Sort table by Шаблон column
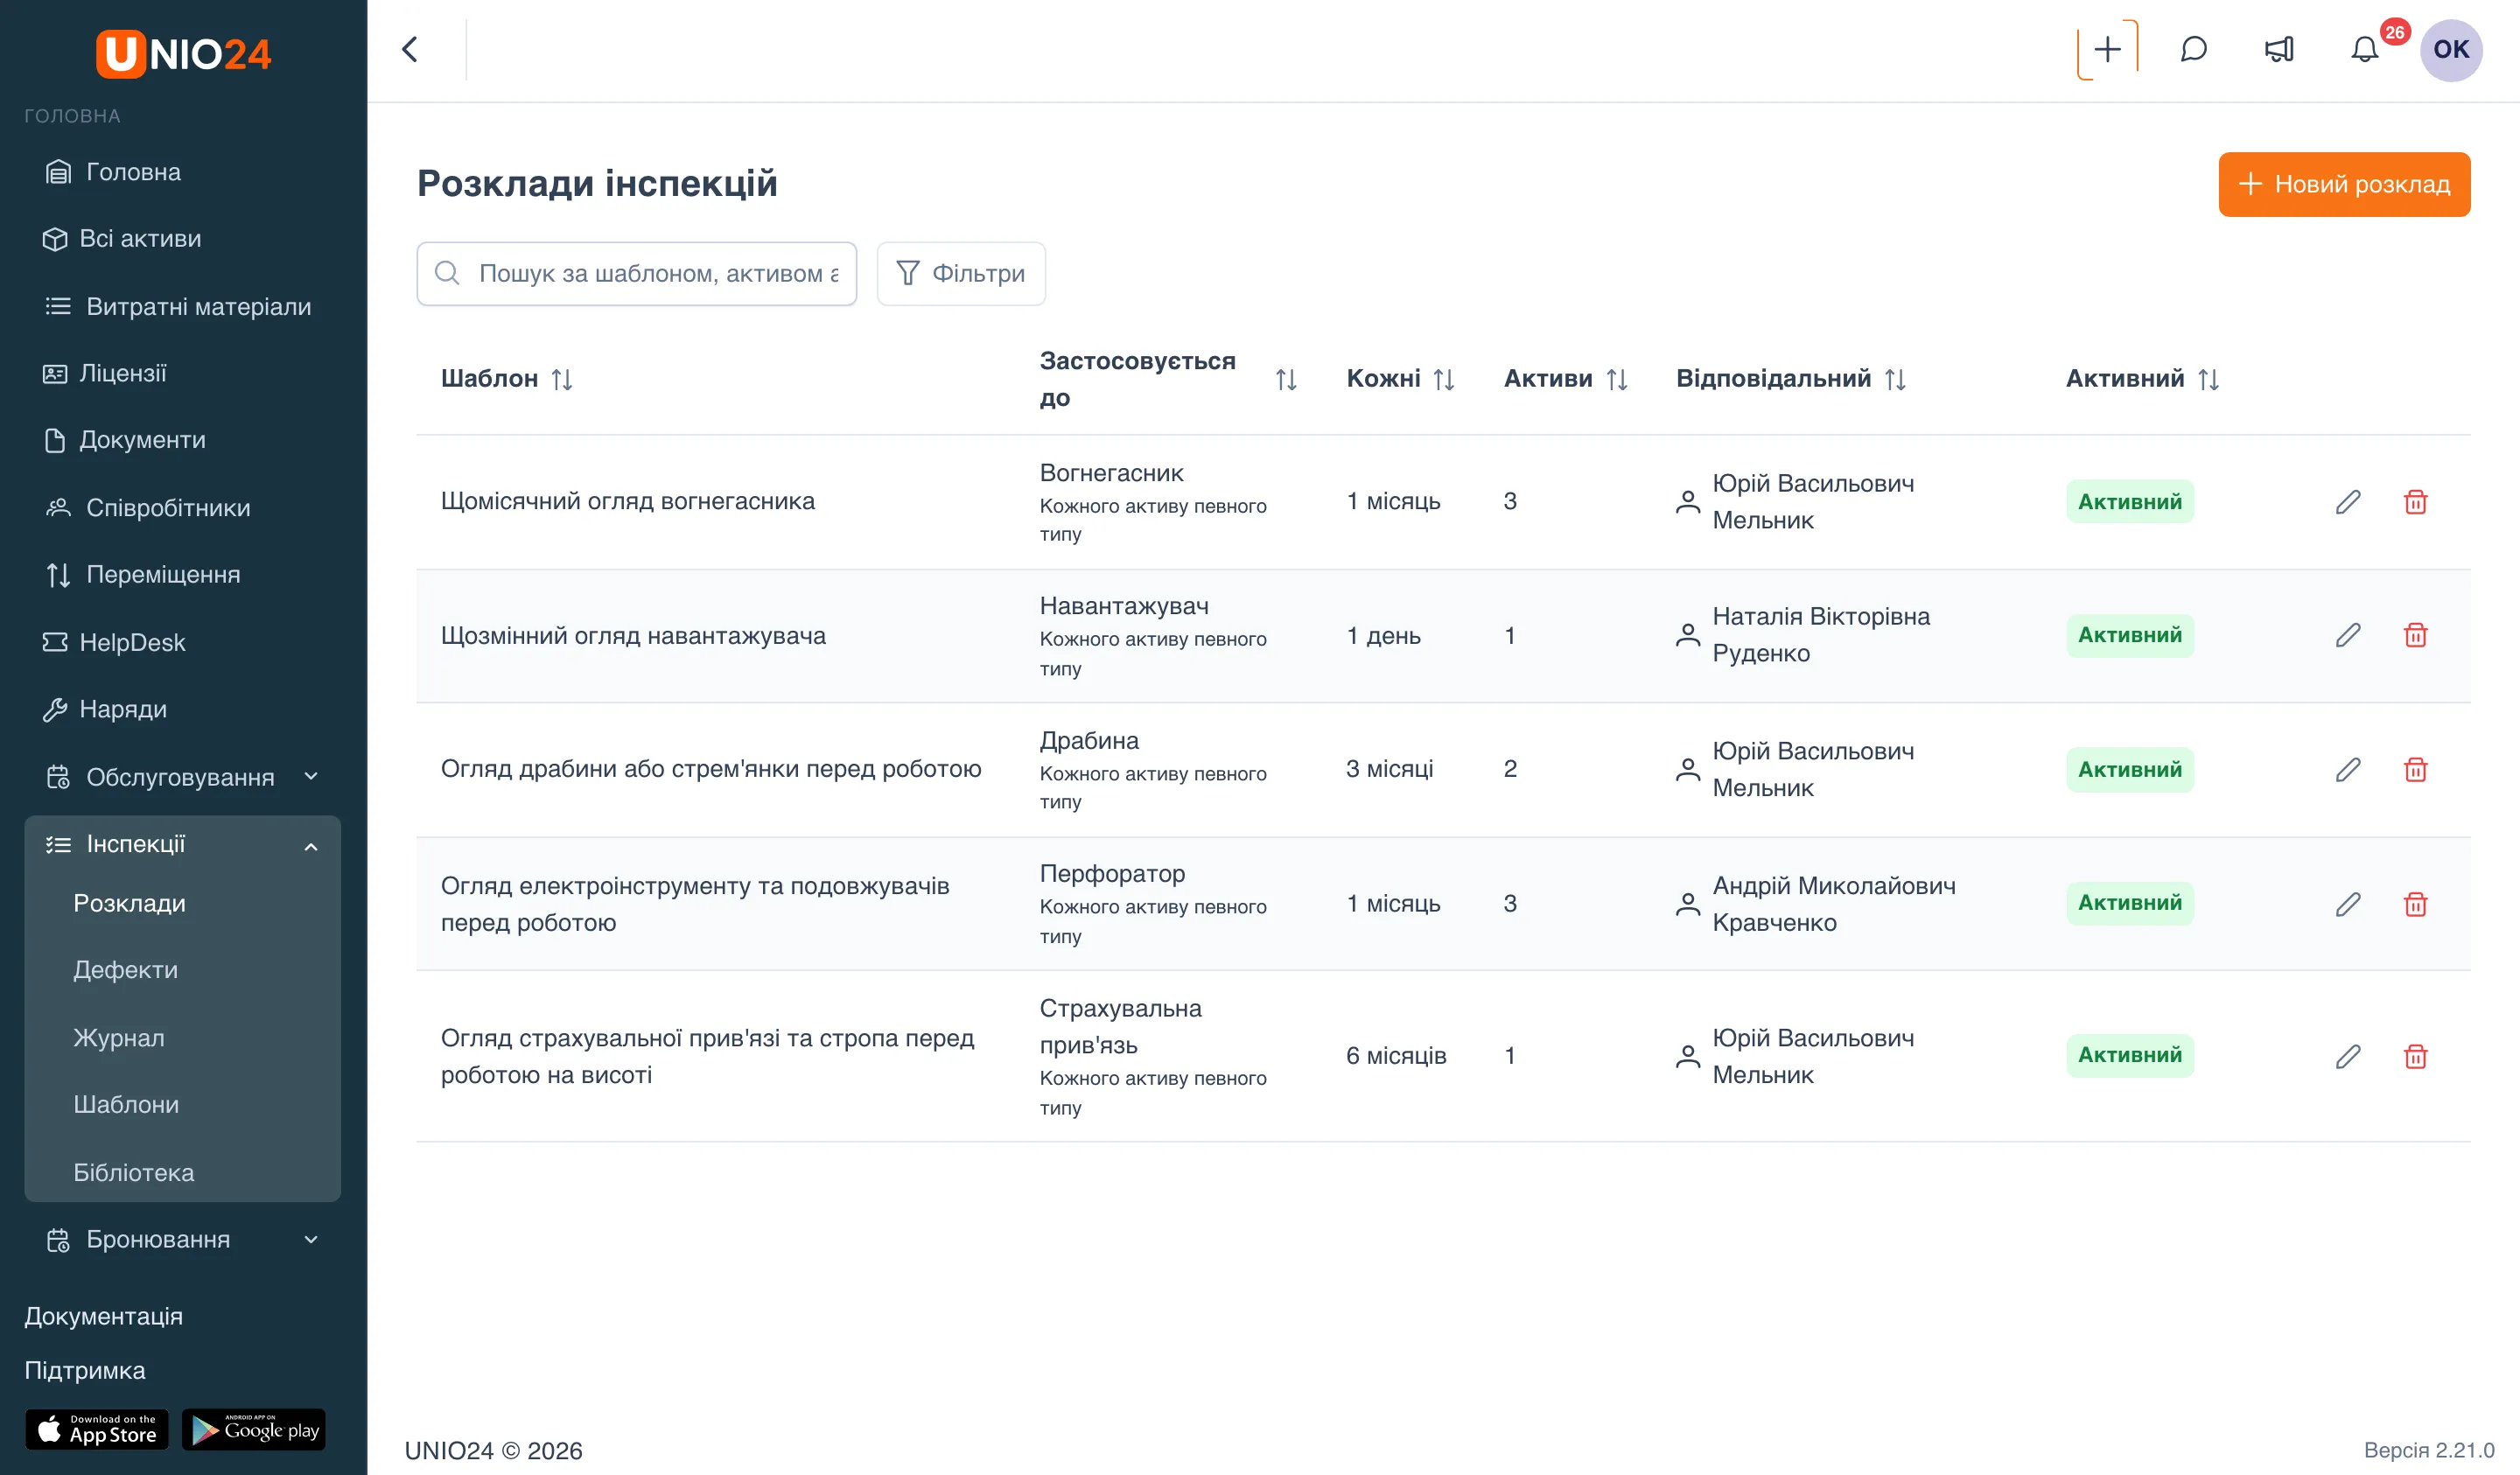Image resolution: width=2520 pixels, height=1475 pixels. (x=562, y=379)
